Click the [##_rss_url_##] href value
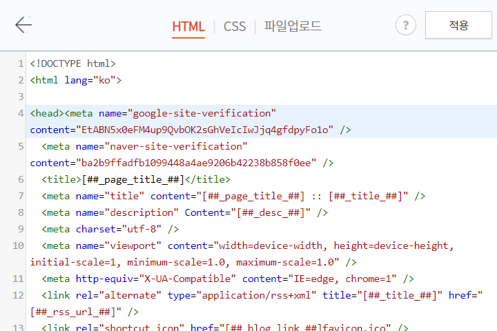The image size is (497, 331). pos(73,312)
